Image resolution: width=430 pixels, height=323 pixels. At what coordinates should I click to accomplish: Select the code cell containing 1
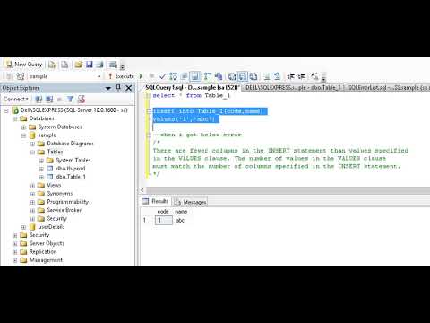click(163, 221)
